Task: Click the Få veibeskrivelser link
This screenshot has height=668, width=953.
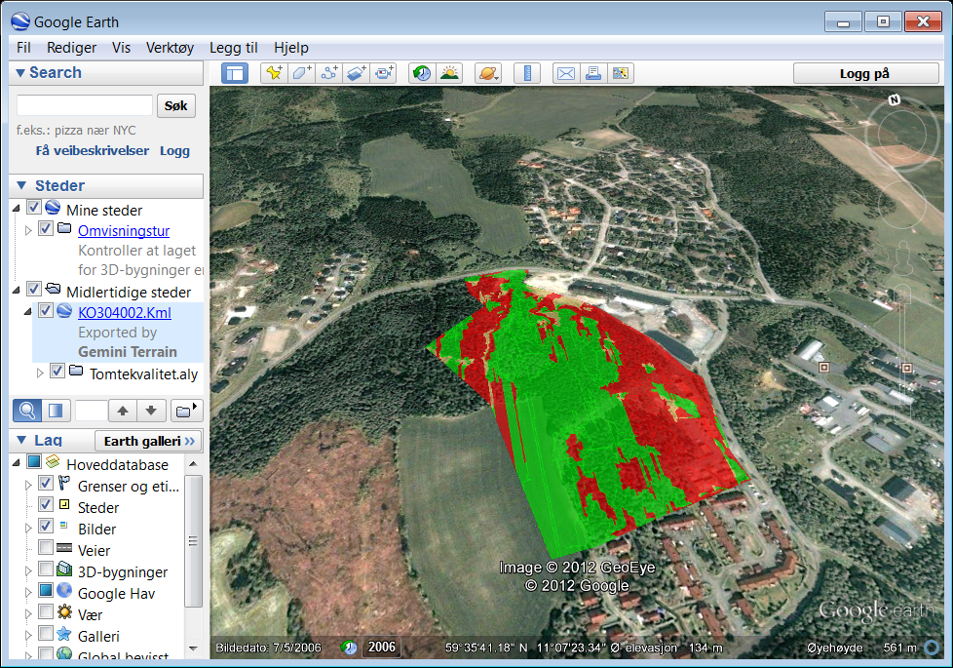Action: pyautogui.click(x=92, y=150)
